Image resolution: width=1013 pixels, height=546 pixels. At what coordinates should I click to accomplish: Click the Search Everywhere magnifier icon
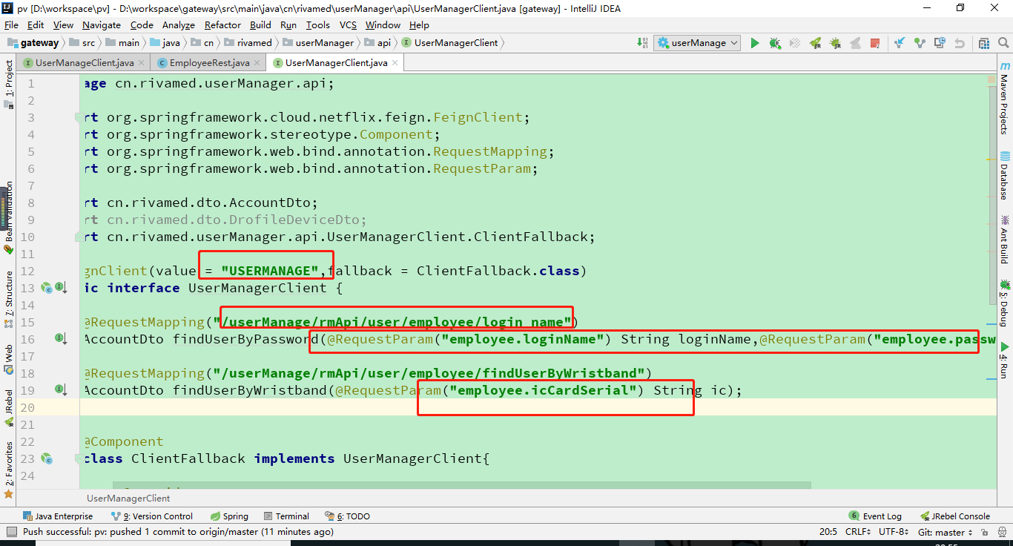click(x=1004, y=43)
